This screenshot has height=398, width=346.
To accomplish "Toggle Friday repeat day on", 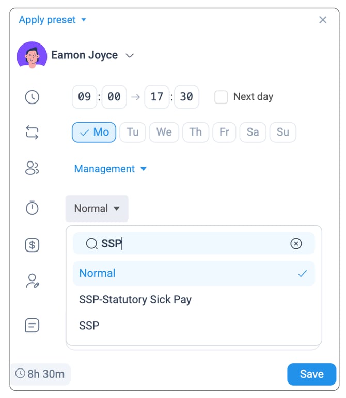I will tap(224, 132).
